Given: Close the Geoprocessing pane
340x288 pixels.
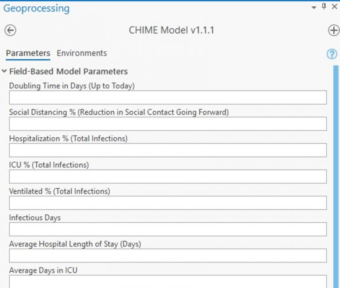Looking at the screenshot, I should point(334,7).
